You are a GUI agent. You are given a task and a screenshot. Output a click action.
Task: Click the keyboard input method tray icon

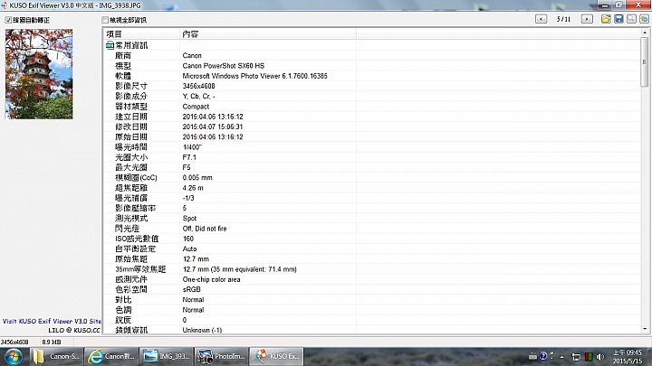[532, 356]
